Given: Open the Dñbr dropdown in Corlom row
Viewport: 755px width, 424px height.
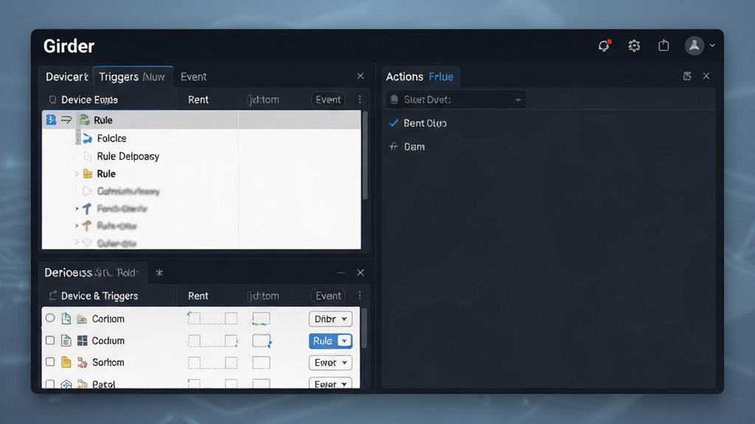Looking at the screenshot, I should pyautogui.click(x=330, y=319).
